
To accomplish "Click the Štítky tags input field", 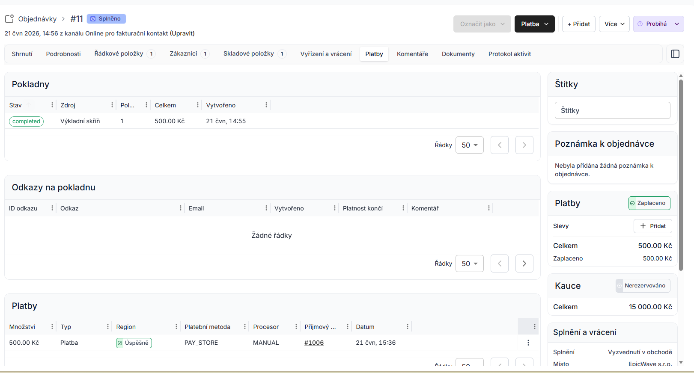I will pyautogui.click(x=613, y=110).
